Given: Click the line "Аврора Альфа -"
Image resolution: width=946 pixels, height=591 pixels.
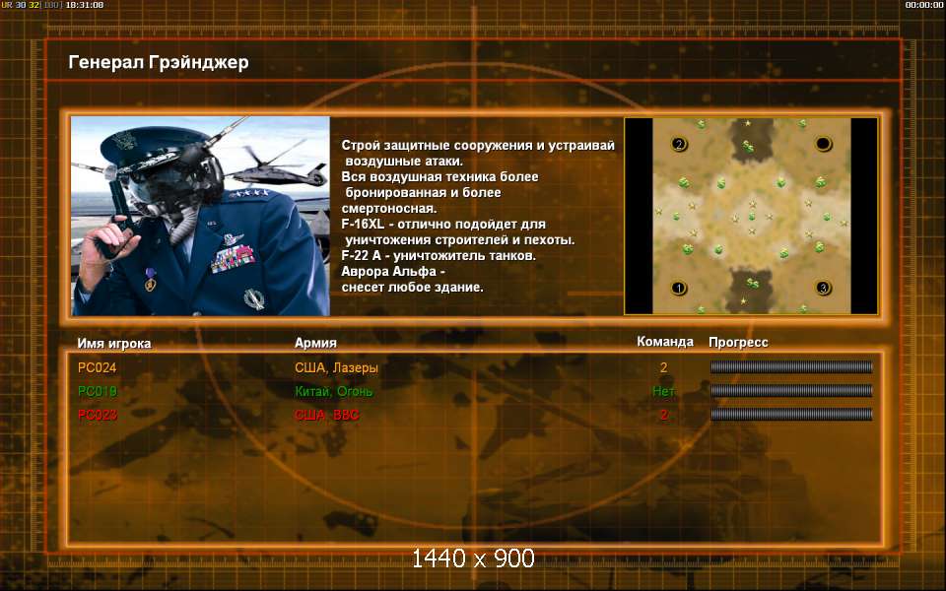Looking at the screenshot, I should tap(393, 272).
